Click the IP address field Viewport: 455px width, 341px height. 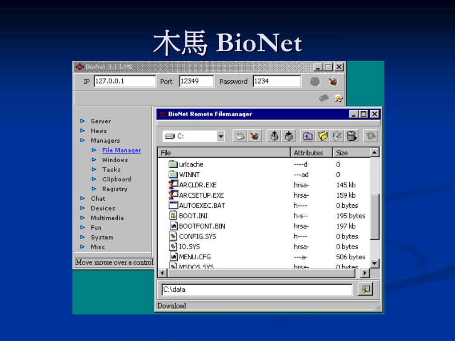tap(125, 81)
